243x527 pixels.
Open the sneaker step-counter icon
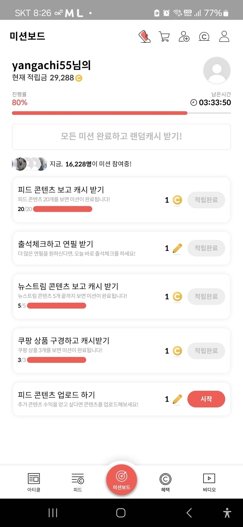coord(144,37)
